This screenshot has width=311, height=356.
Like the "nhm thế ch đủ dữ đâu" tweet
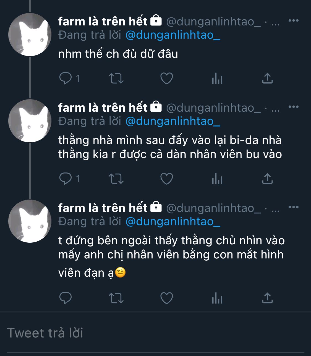[167, 78]
